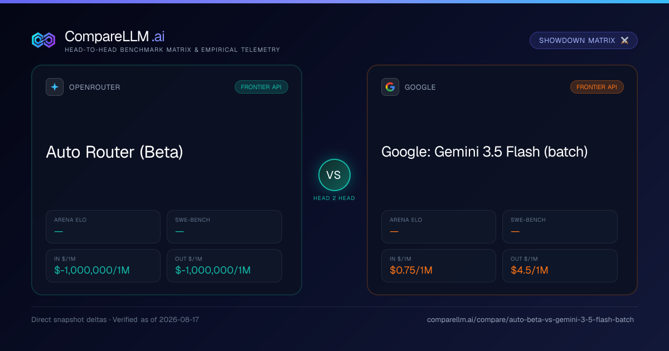Select the teal Frontier API badge on OpenRouter card
Image resolution: width=669 pixels, height=351 pixels.
pyautogui.click(x=261, y=87)
